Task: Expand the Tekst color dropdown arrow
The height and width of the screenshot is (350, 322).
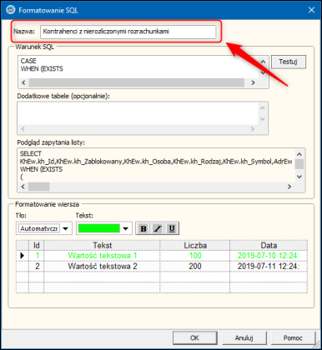Action: tap(126, 229)
